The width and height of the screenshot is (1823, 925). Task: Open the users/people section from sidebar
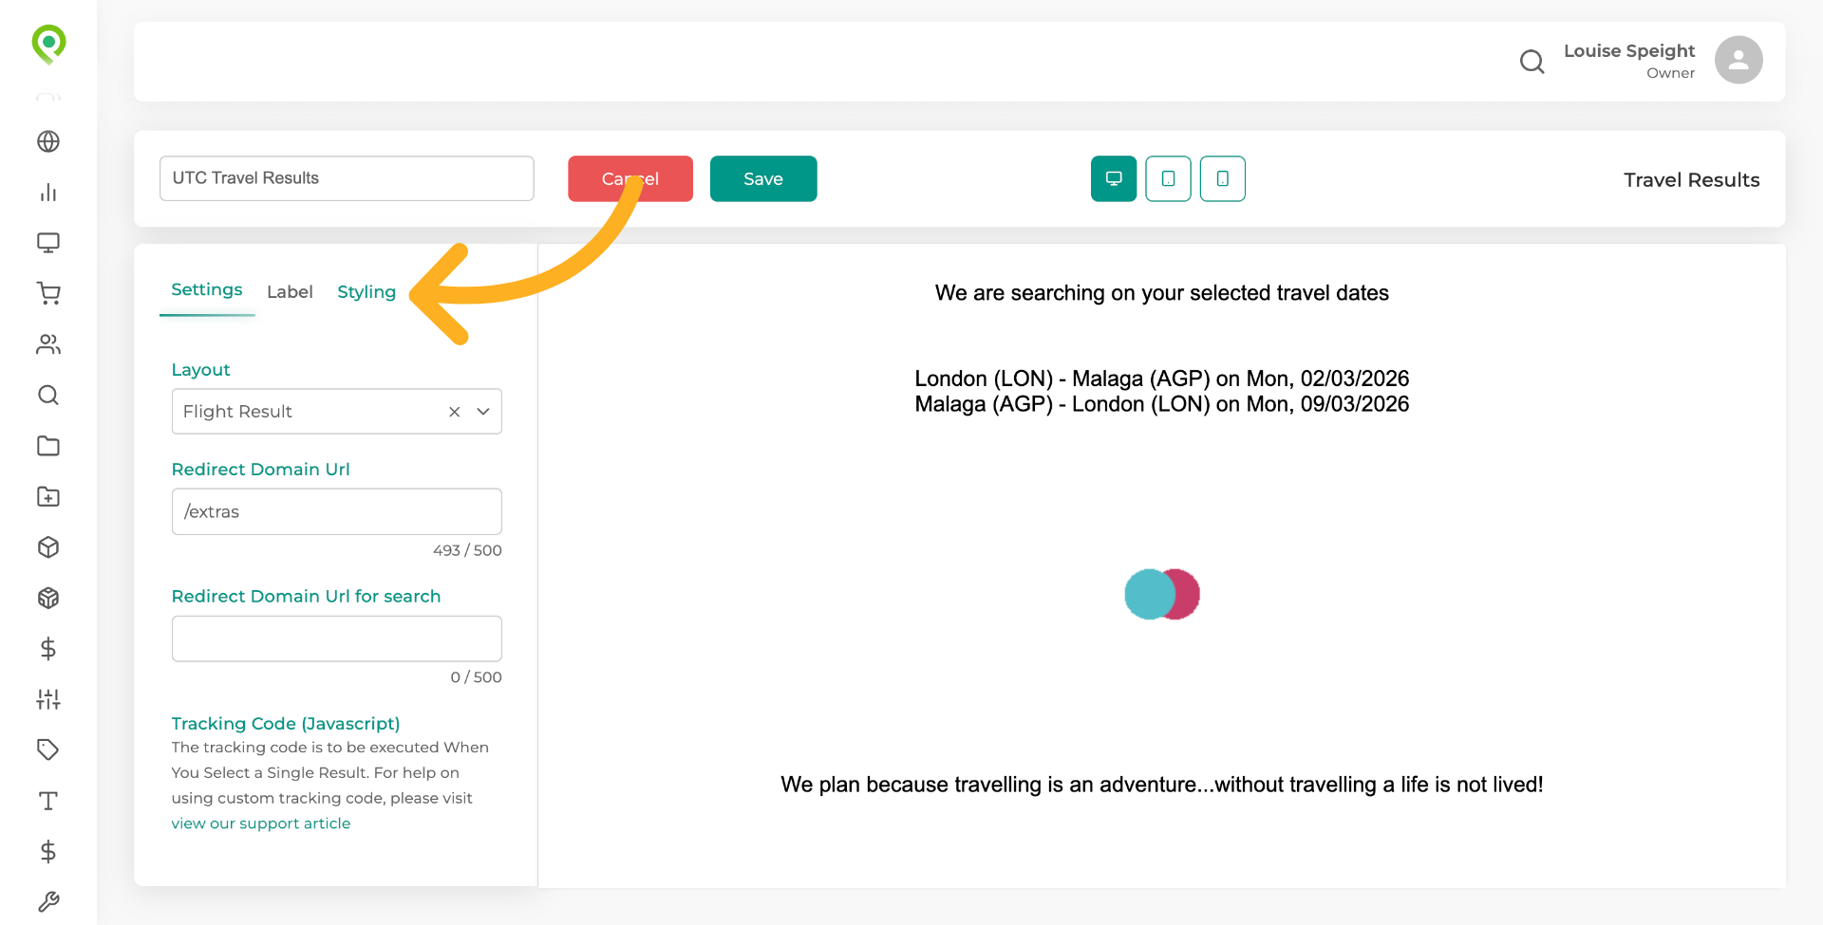tap(48, 343)
